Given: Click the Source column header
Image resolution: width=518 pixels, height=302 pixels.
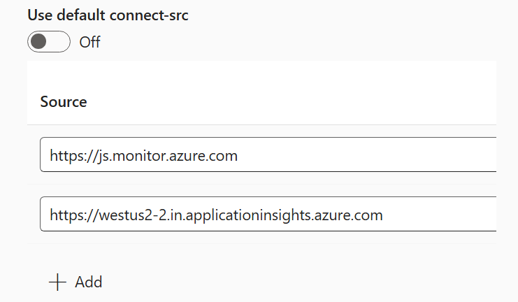Looking at the screenshot, I should (64, 101).
